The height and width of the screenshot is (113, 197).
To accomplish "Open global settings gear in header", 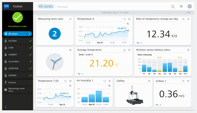I will coord(181,6).
